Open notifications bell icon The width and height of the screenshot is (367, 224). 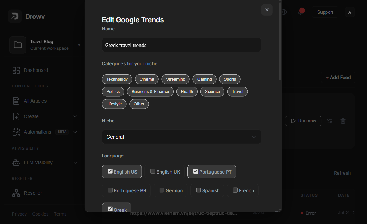point(300,12)
